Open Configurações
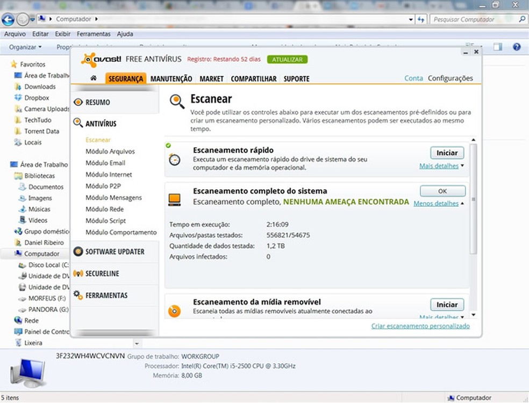 tap(451, 78)
